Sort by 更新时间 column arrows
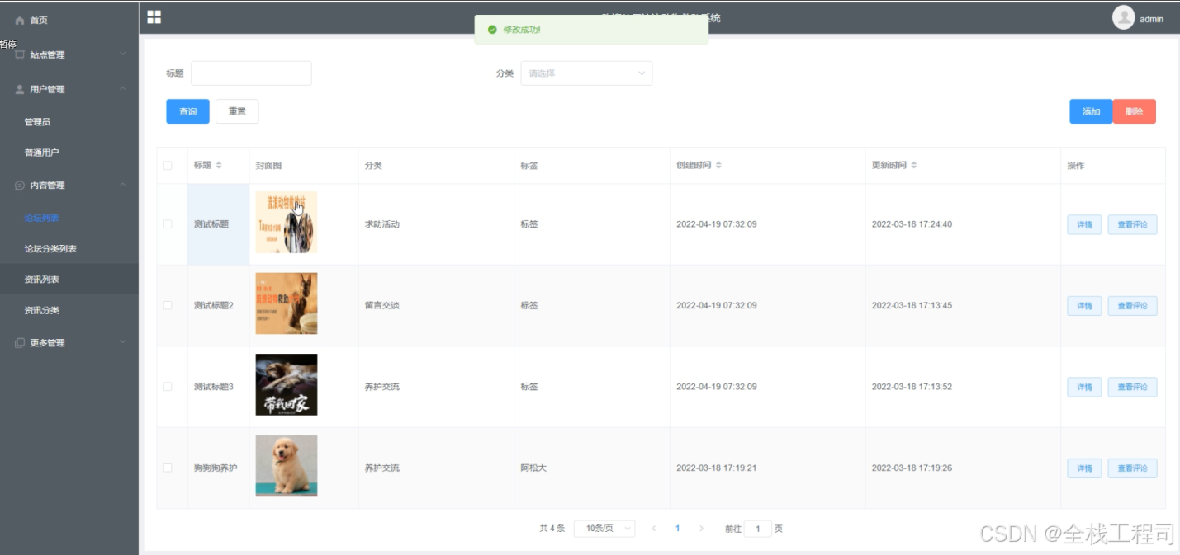Screen dimensions: 1180x555 point(914,166)
